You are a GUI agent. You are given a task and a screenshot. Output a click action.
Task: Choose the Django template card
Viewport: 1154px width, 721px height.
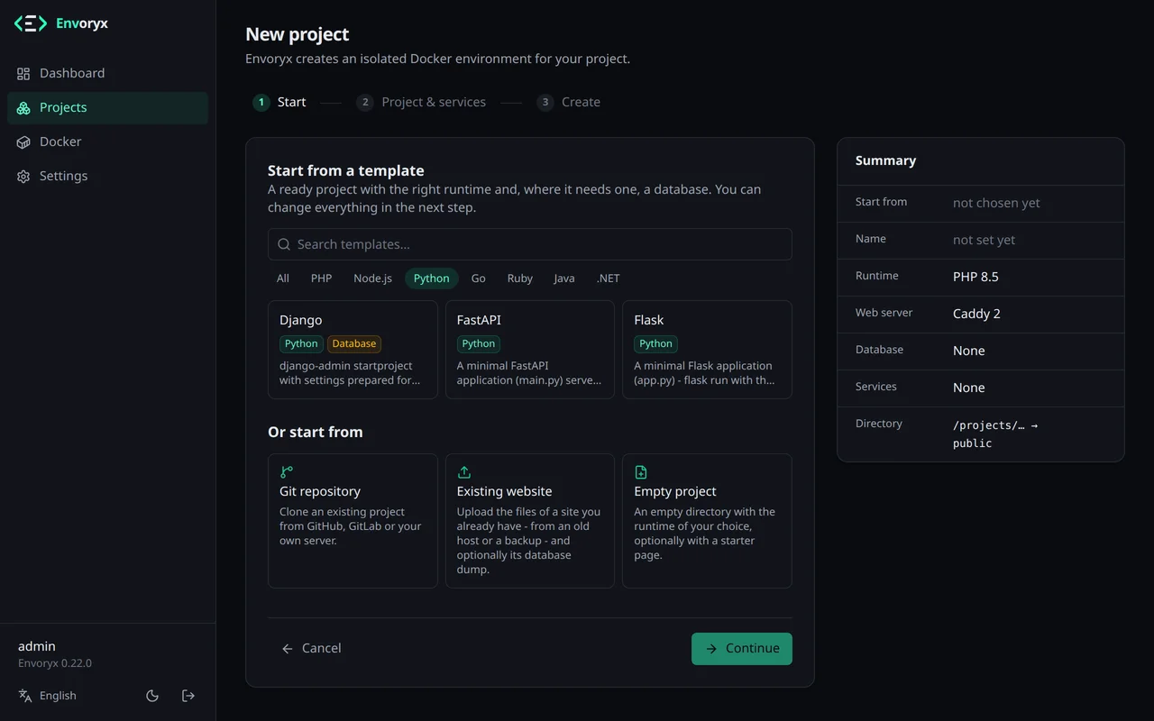coord(353,350)
